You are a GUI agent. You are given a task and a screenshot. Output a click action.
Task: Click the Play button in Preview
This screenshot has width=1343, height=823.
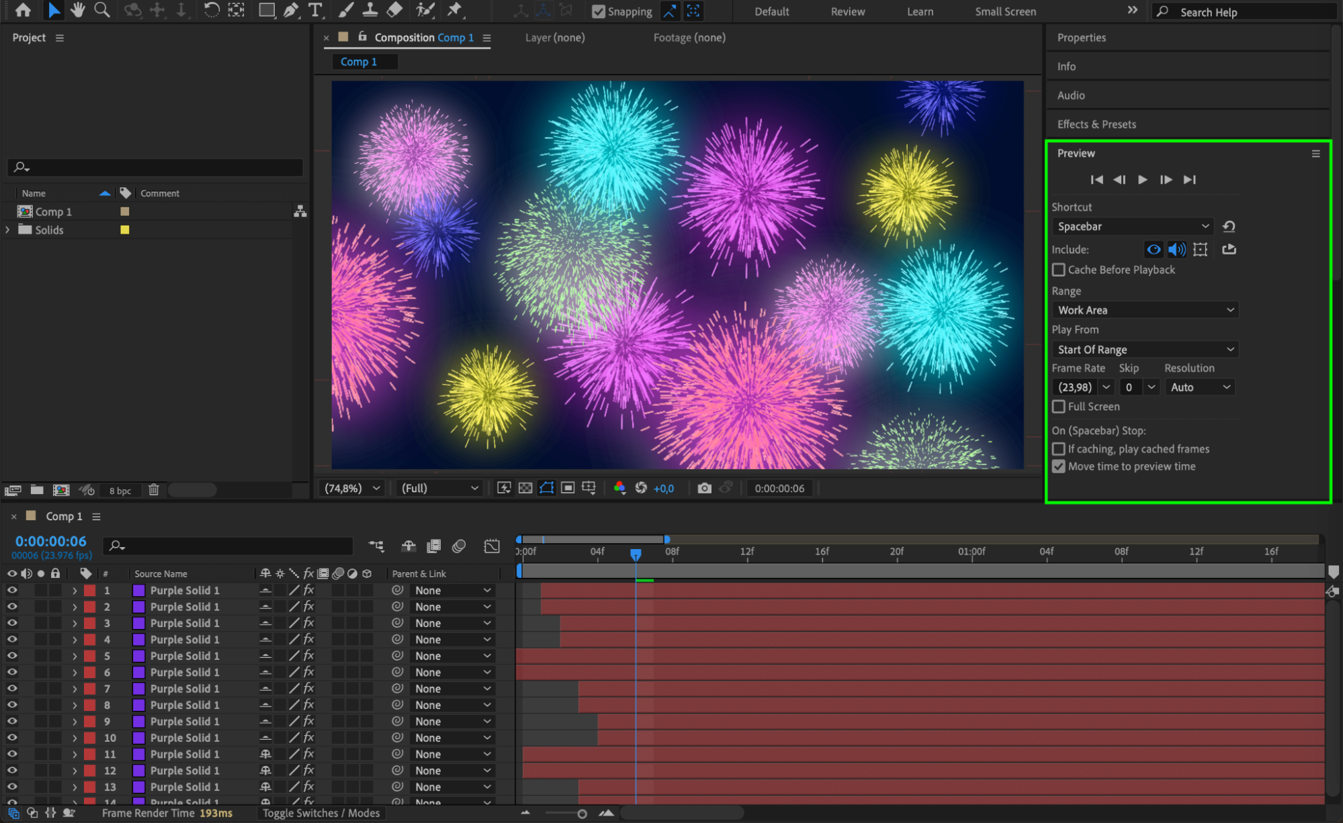(1142, 179)
